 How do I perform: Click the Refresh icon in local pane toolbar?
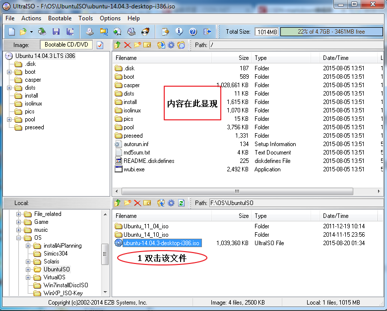pyautogui.click(x=182, y=203)
